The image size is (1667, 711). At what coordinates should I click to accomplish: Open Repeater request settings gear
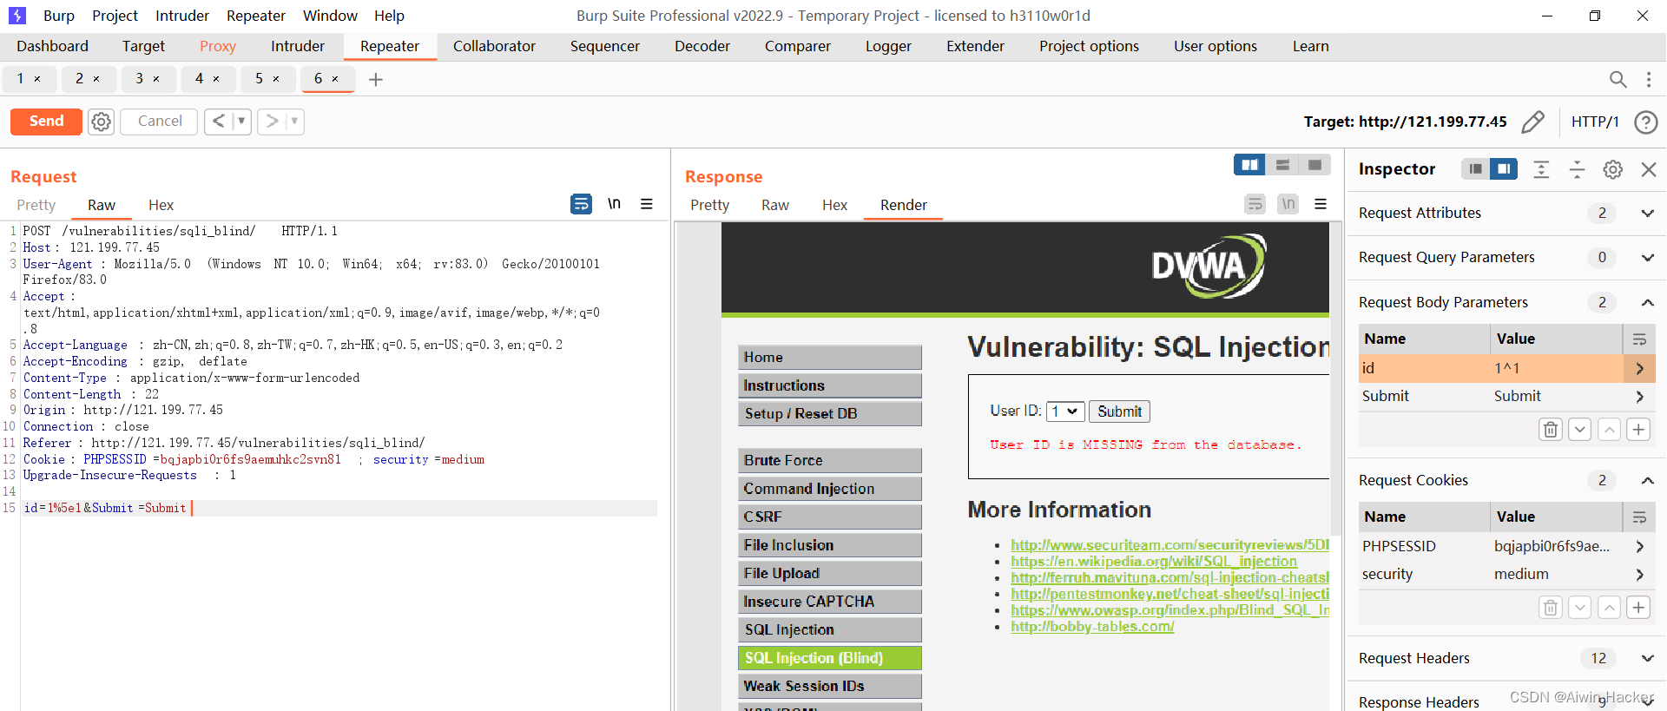(102, 122)
